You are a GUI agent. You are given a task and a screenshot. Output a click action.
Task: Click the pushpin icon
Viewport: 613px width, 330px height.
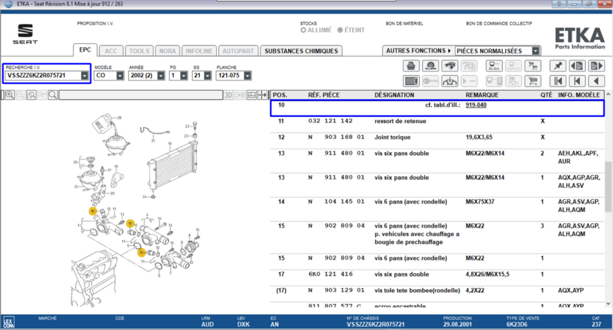558,66
